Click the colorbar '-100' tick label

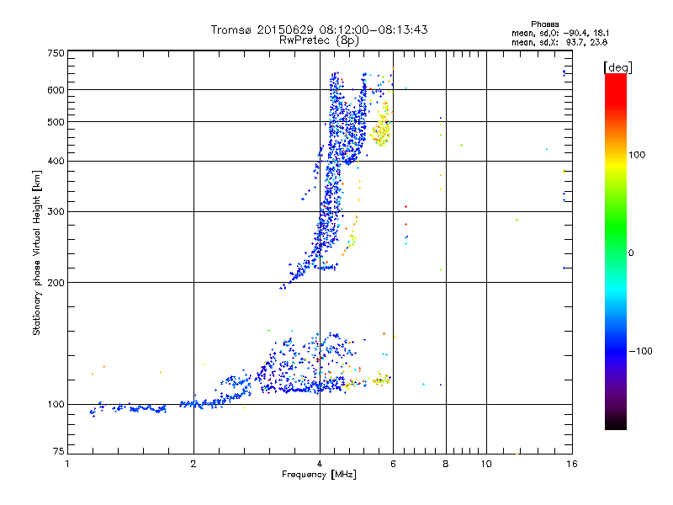pyautogui.click(x=640, y=351)
